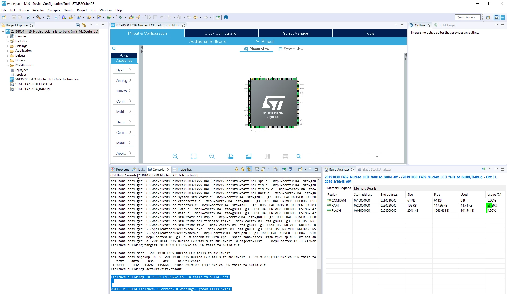Expand the Timers category
The image size is (507, 294).
[x=124, y=91]
